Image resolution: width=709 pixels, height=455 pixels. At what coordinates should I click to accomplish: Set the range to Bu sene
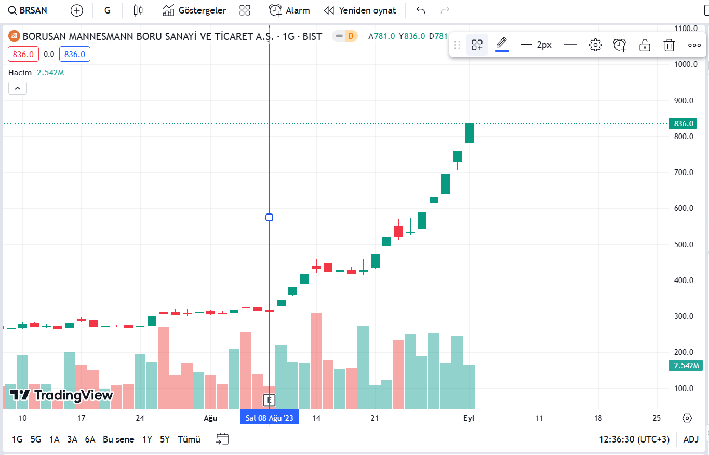pyautogui.click(x=118, y=439)
